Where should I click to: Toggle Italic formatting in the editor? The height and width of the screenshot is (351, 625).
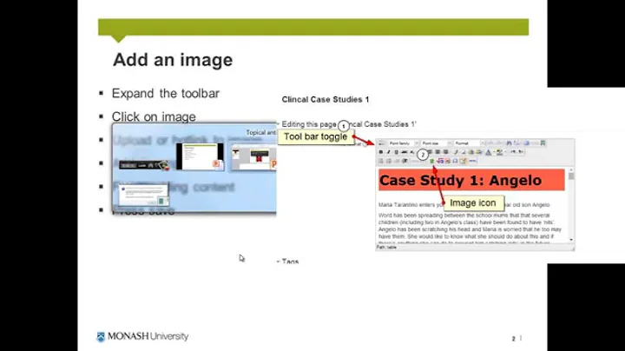tap(388, 152)
